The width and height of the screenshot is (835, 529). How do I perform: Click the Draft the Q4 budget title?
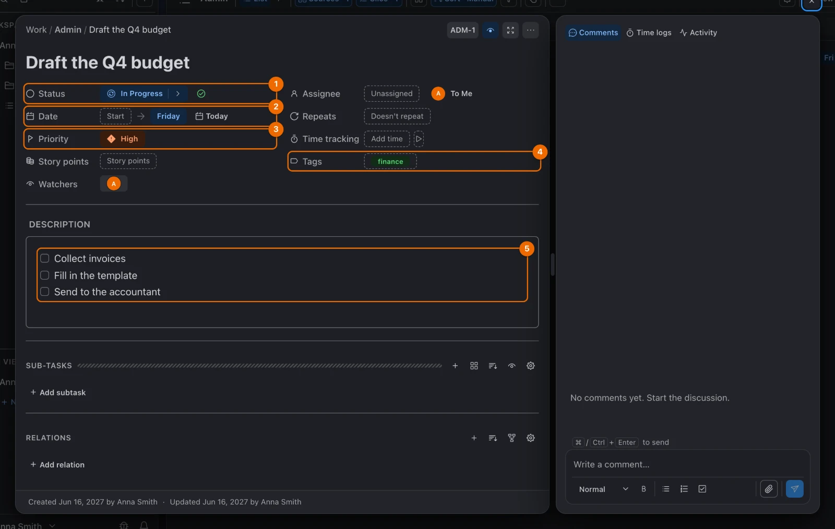108,63
